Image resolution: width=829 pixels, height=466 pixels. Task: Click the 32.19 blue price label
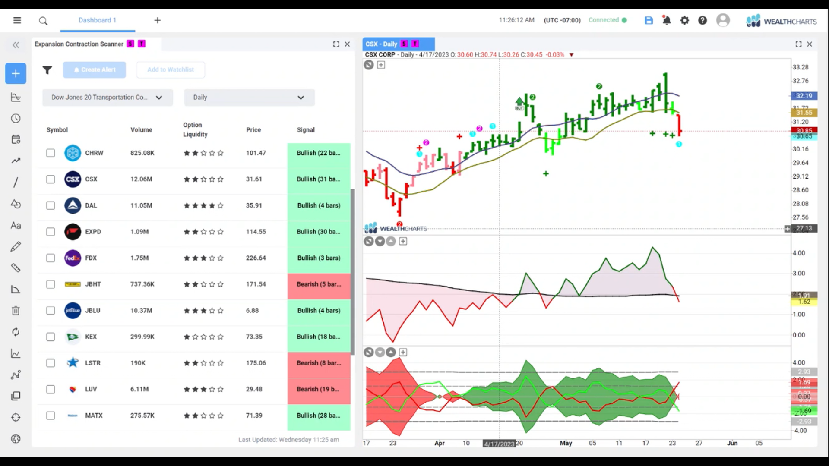point(804,96)
